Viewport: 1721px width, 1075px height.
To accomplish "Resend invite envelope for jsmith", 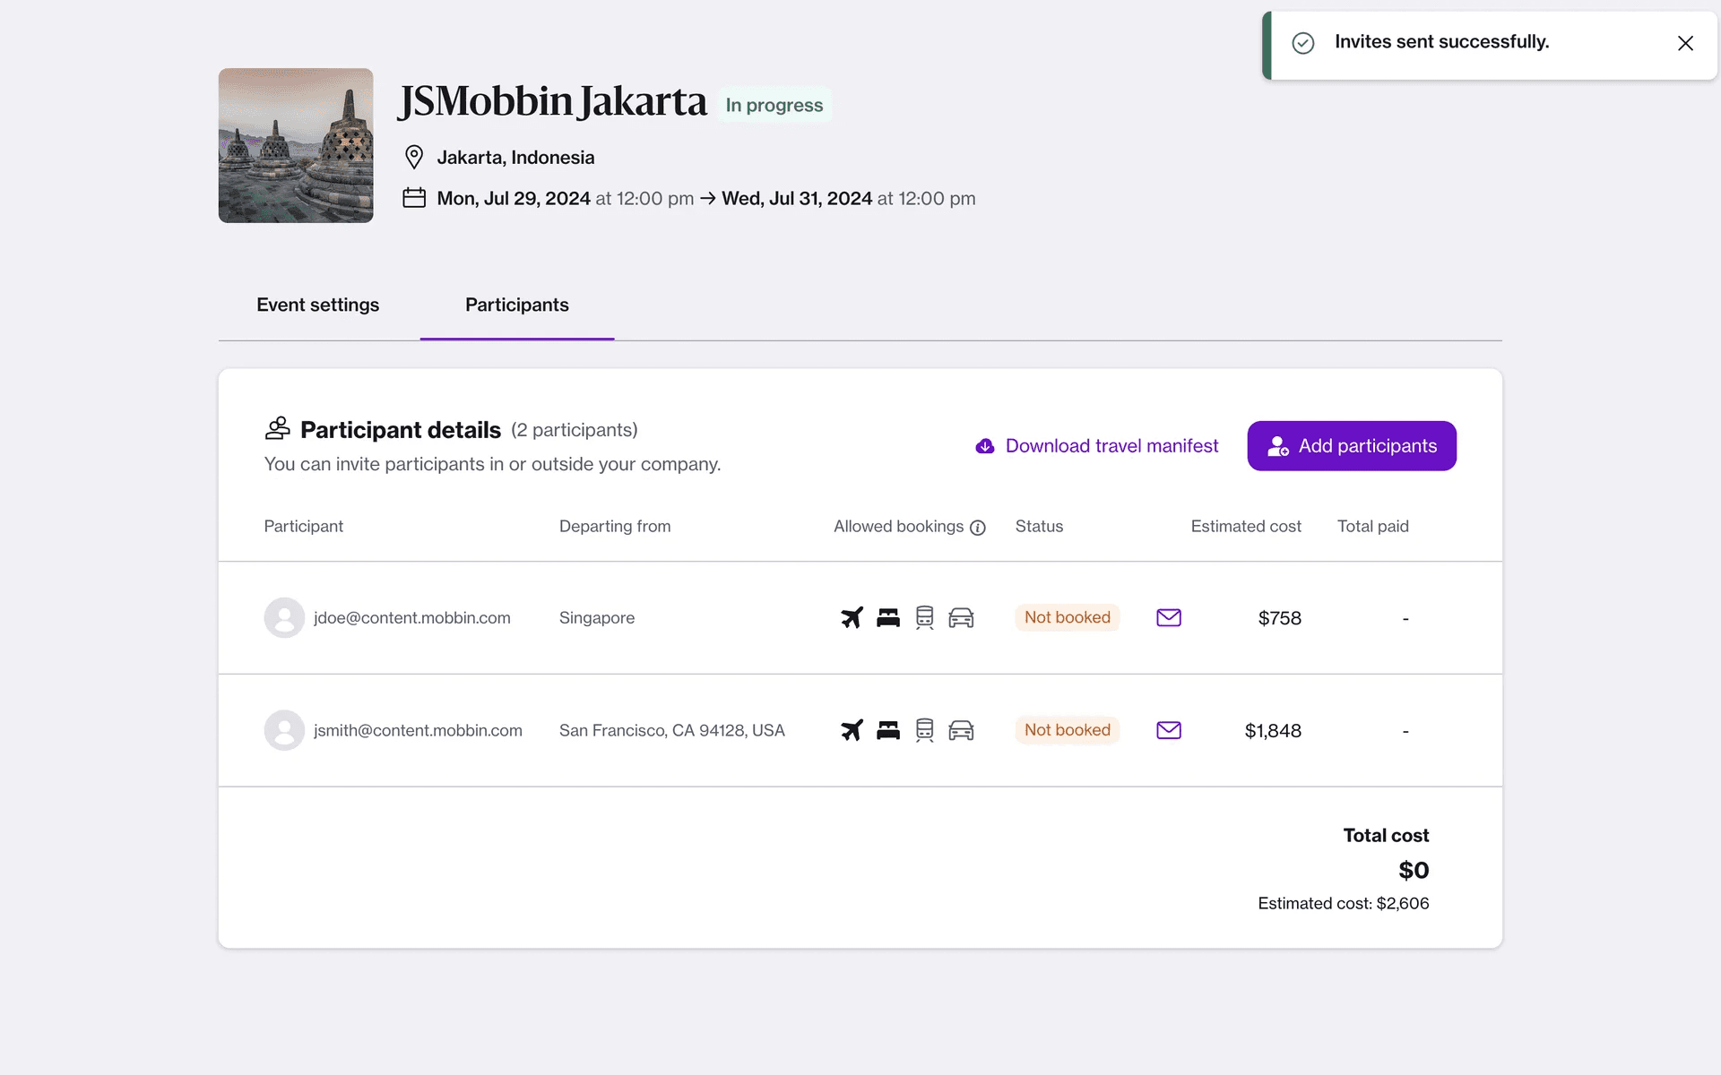I will (1169, 730).
